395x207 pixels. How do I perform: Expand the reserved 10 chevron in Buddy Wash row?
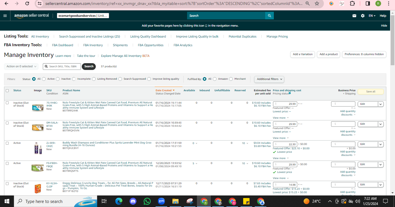(247, 143)
